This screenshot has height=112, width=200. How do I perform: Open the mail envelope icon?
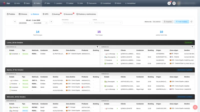click(174, 3)
